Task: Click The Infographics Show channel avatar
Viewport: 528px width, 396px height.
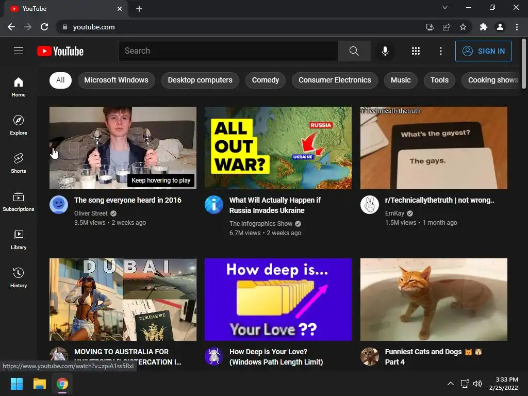Action: pyautogui.click(x=214, y=205)
